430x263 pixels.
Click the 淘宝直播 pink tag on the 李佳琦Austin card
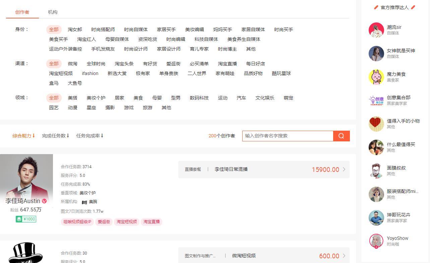point(151,222)
